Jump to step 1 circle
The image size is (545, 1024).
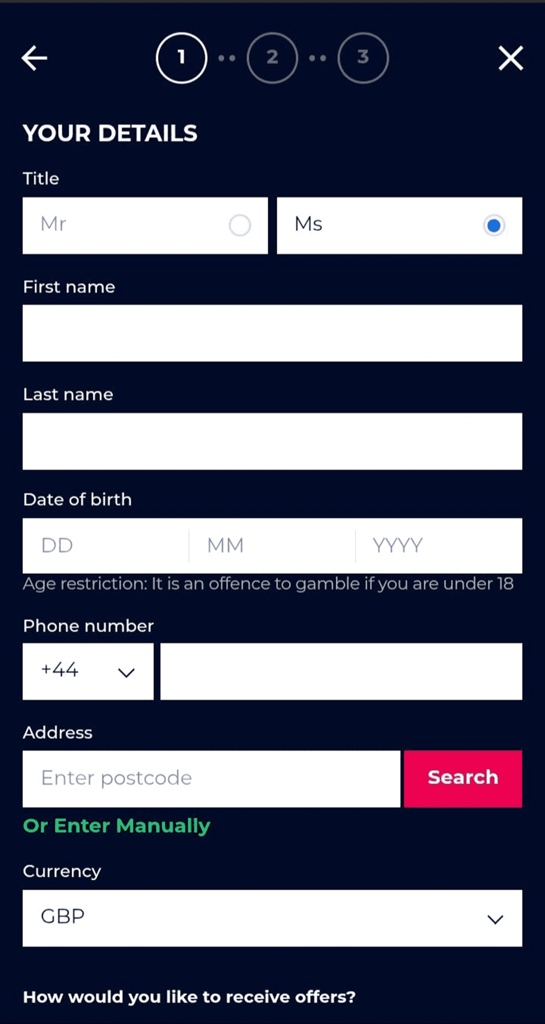click(x=182, y=58)
